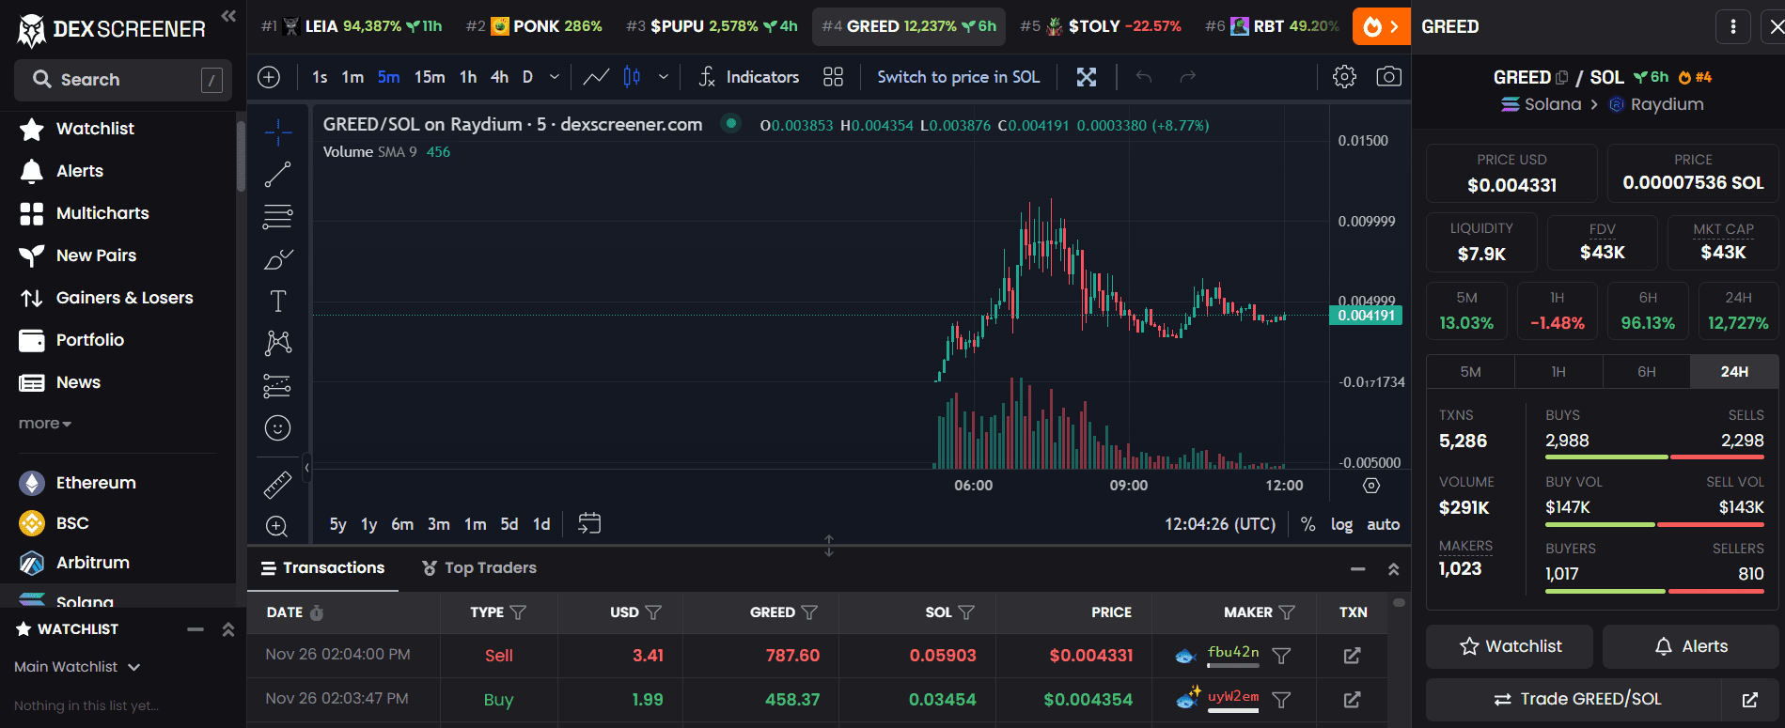Activate the zoom in tool
The height and width of the screenshot is (728, 1785).
tap(277, 526)
